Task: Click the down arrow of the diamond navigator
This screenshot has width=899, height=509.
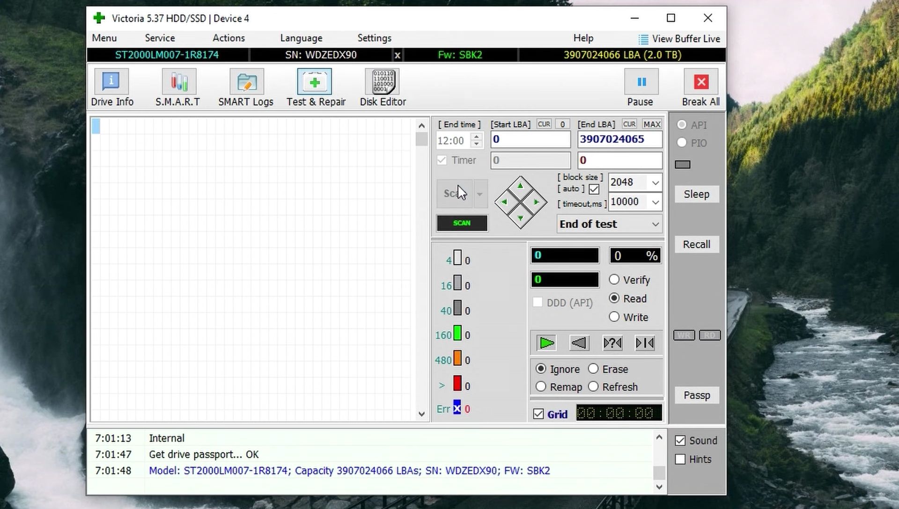Action: pyautogui.click(x=520, y=218)
